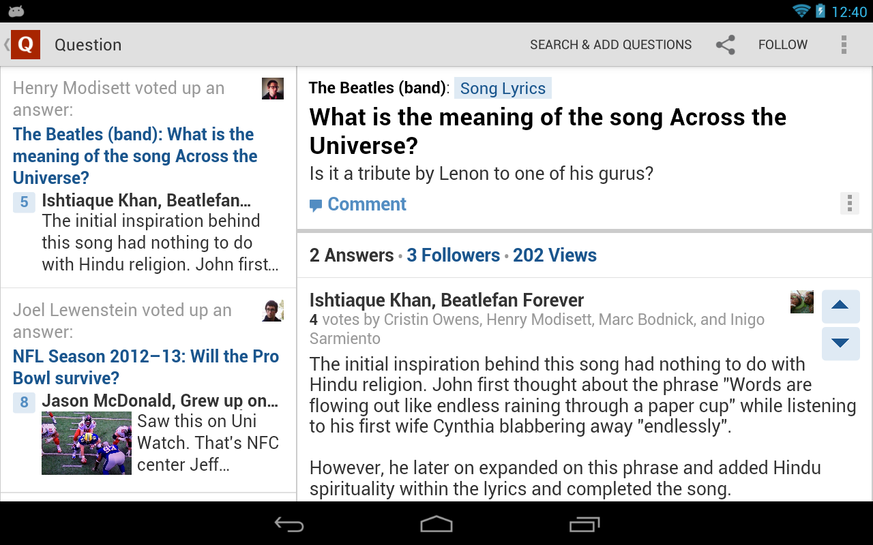Click the Comment speech bubble icon
The height and width of the screenshot is (545, 873).
pos(316,204)
